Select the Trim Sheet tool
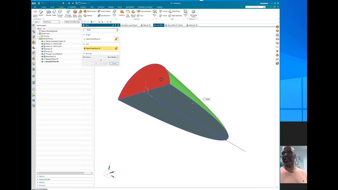 (128, 14)
